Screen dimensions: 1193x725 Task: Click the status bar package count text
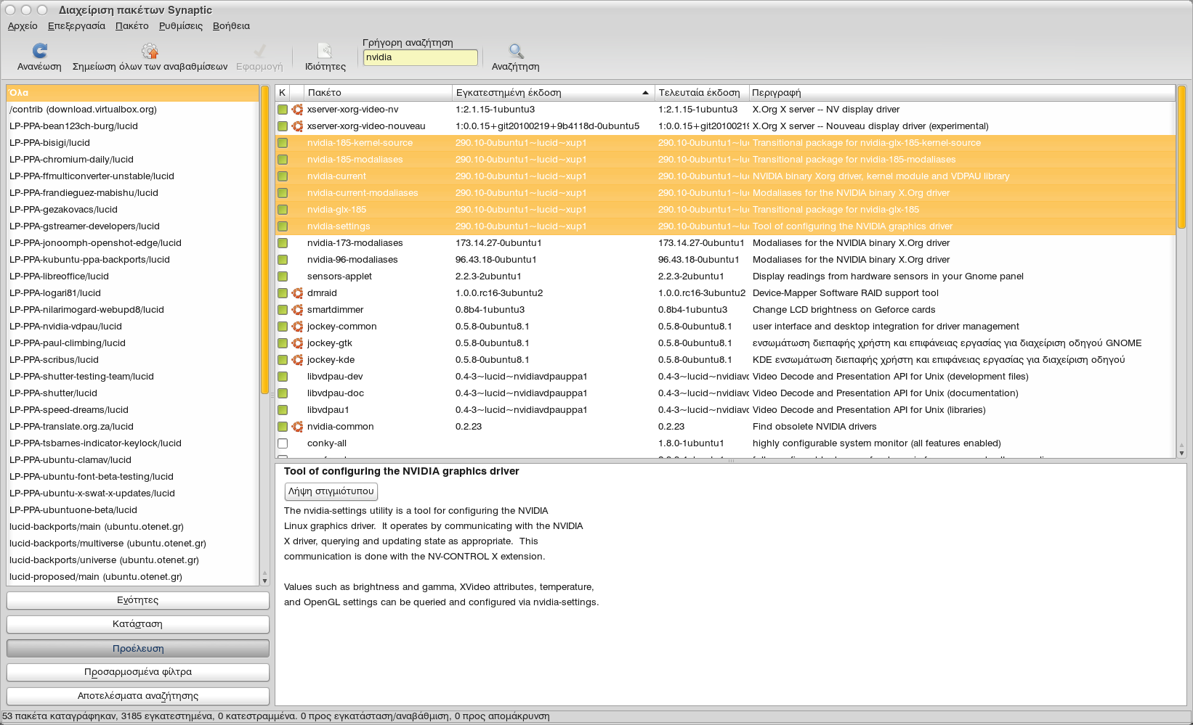pos(276,716)
